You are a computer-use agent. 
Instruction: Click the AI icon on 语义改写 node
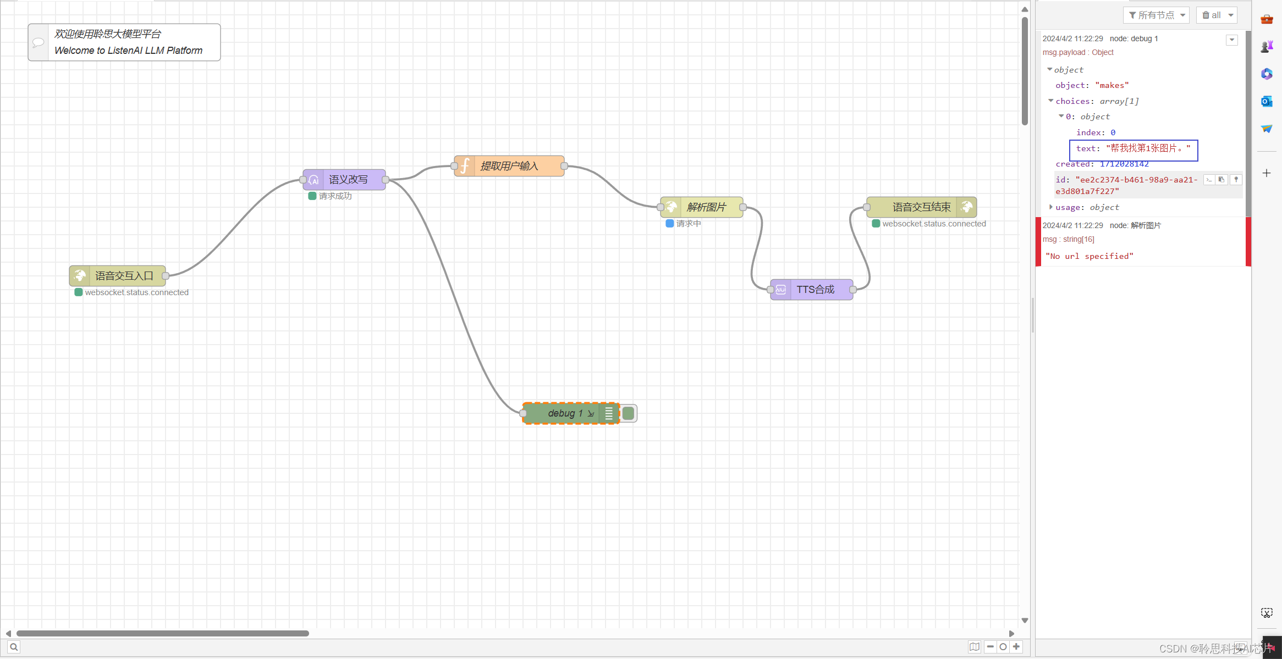[313, 180]
